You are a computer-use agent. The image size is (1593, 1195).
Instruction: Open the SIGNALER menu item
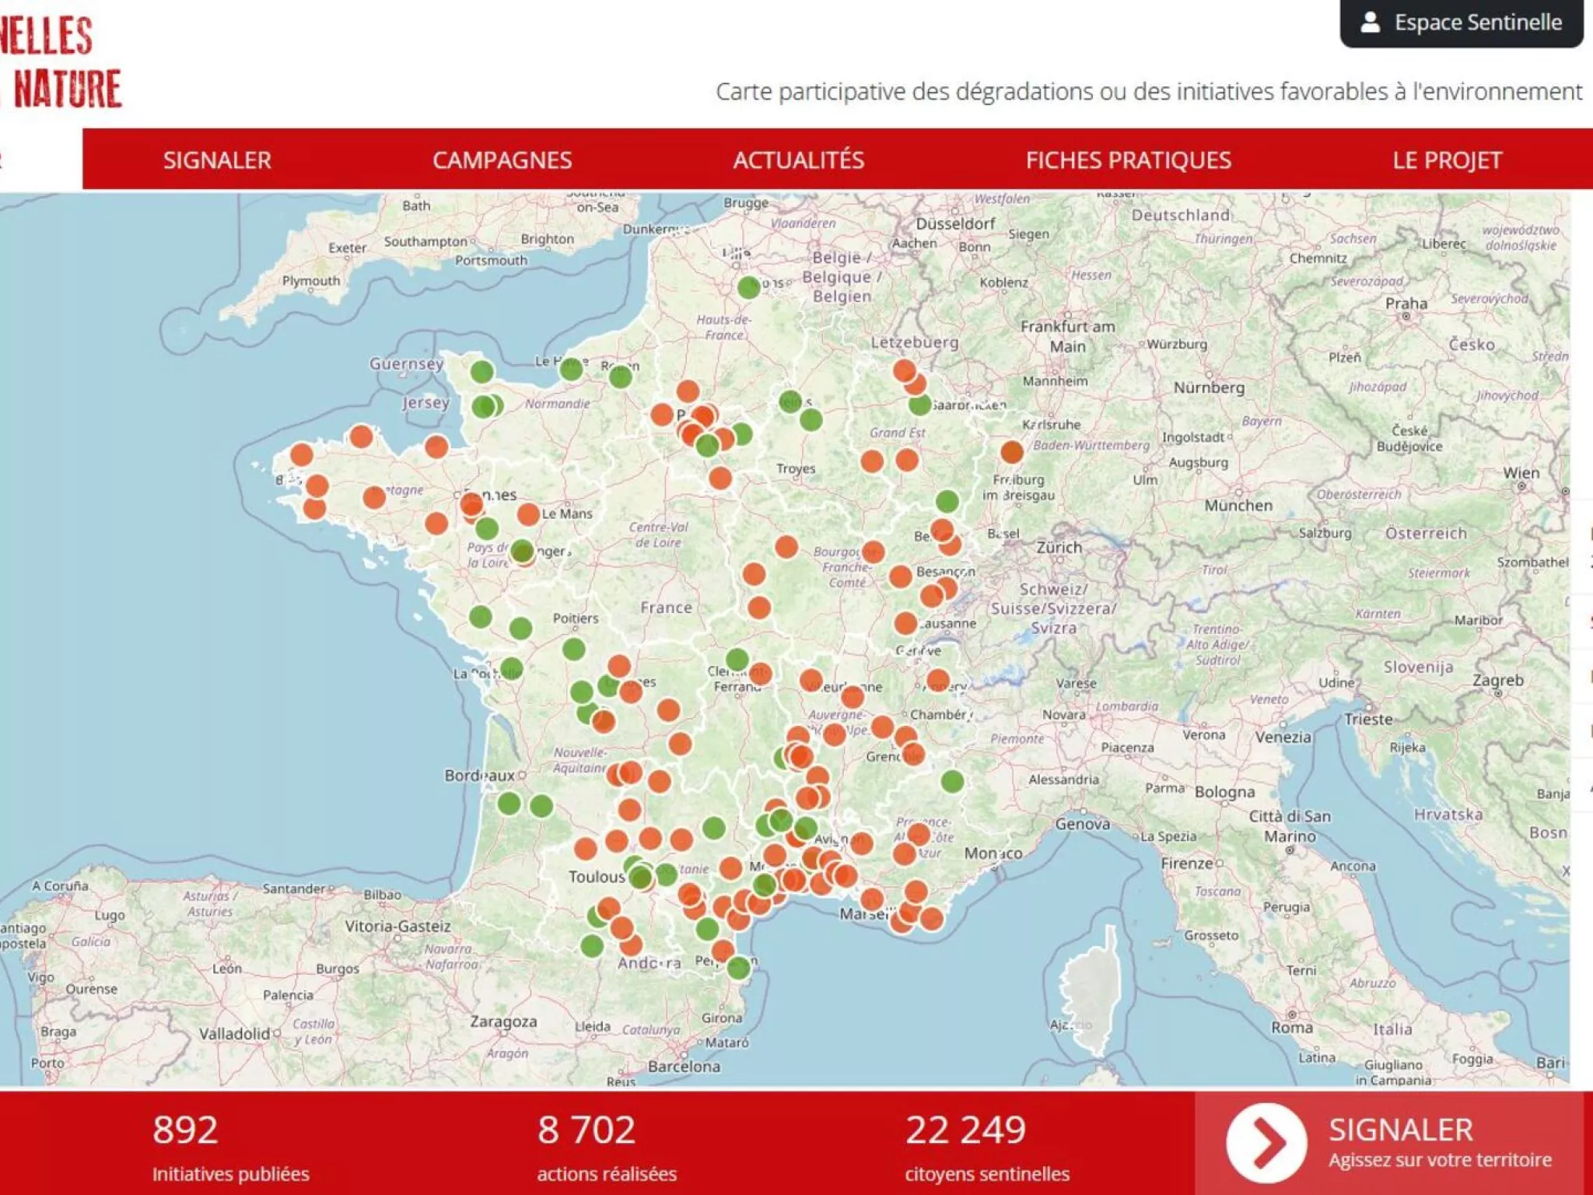217,159
